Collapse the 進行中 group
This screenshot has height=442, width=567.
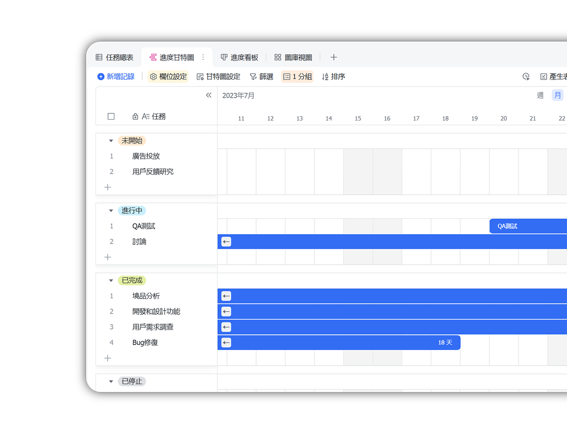tap(111, 211)
